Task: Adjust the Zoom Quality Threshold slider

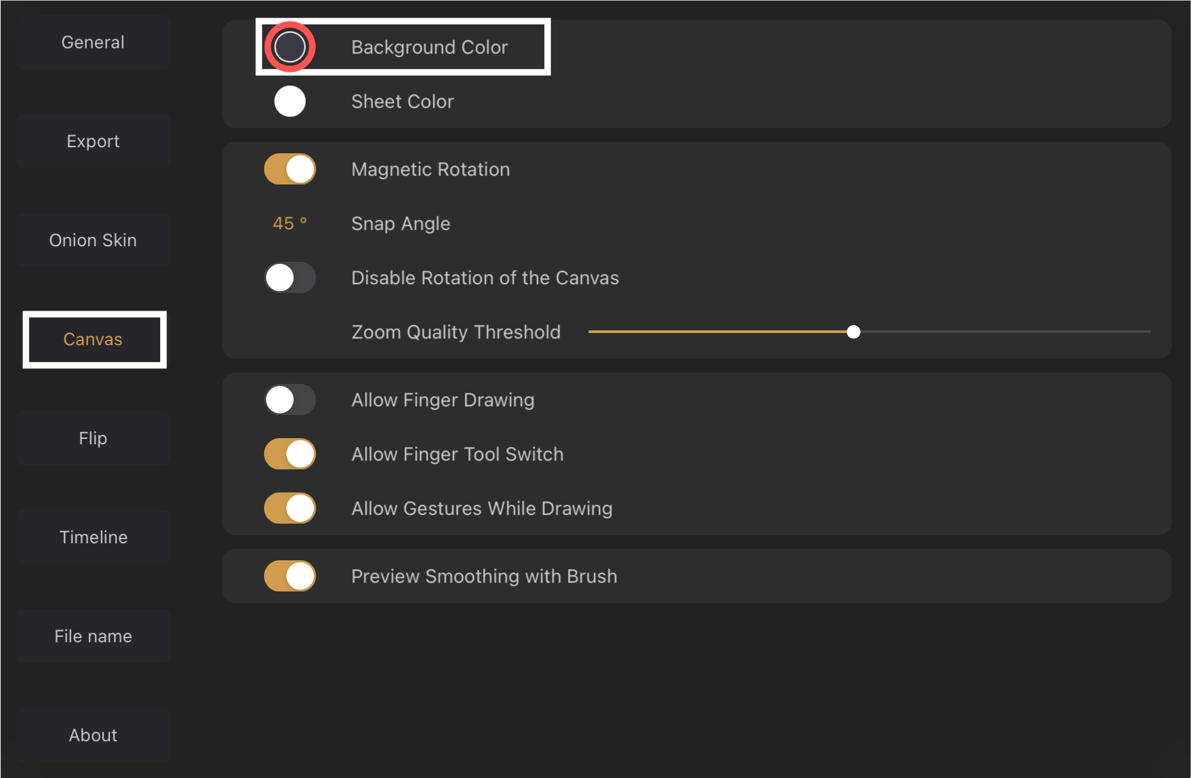Action: point(854,332)
